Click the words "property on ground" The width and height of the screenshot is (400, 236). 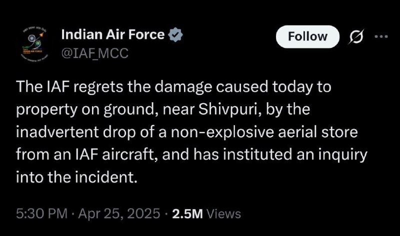pyautogui.click(x=86, y=110)
